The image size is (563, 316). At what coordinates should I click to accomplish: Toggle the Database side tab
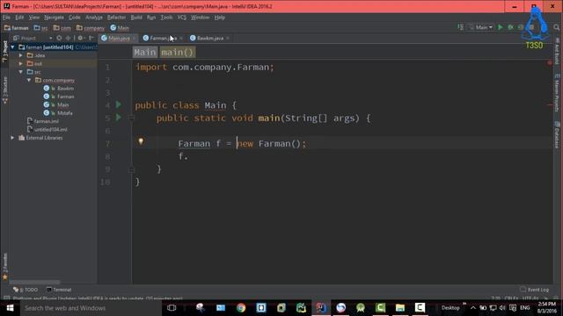(x=557, y=134)
